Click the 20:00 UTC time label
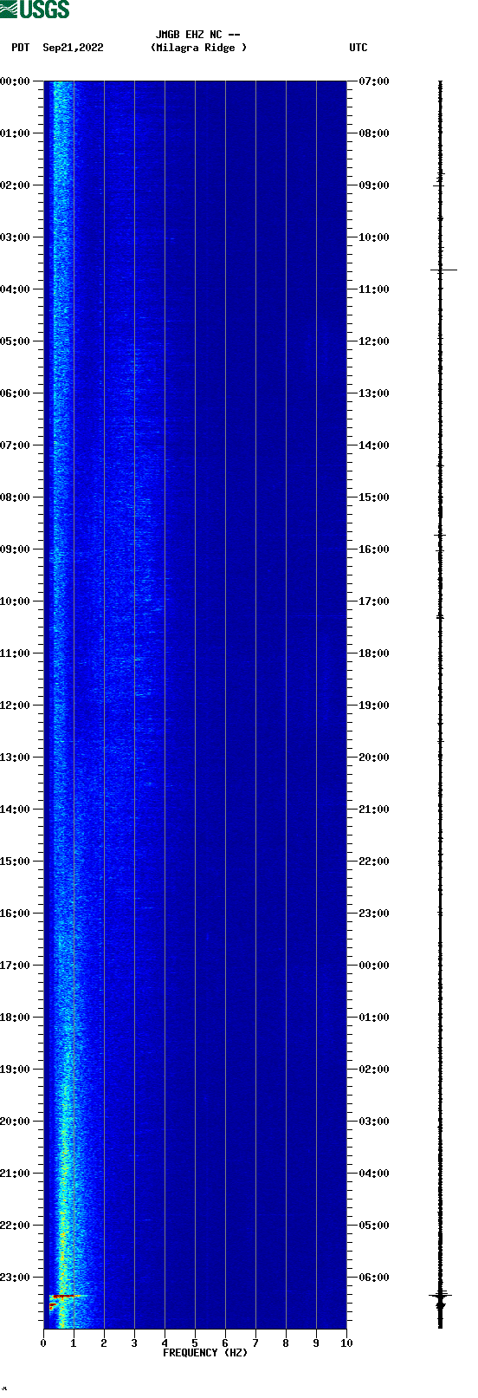This screenshot has height=1398, width=478. click(374, 758)
